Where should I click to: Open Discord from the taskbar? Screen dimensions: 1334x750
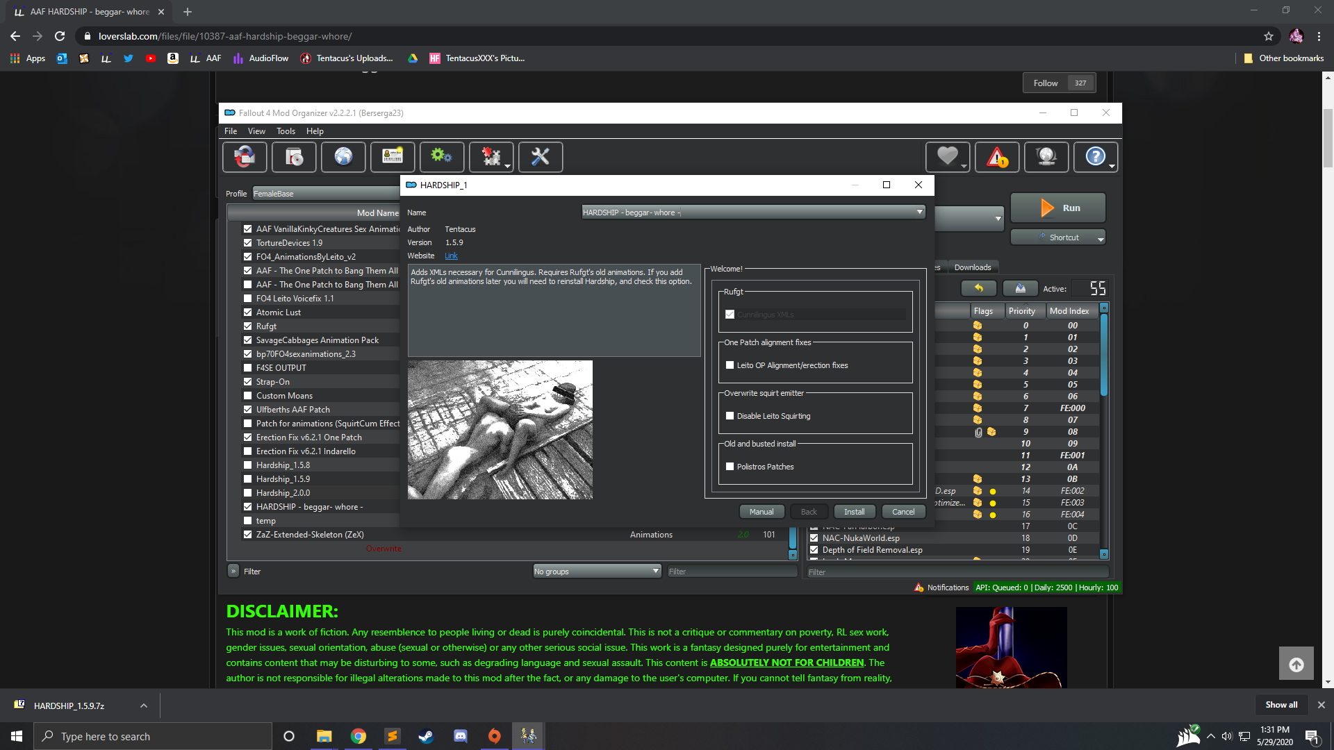point(460,736)
